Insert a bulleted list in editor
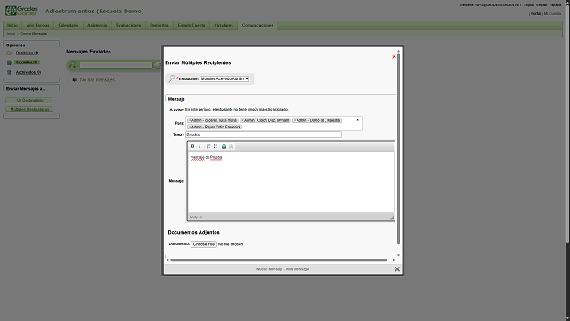This screenshot has width=570, height=321. coord(216,146)
